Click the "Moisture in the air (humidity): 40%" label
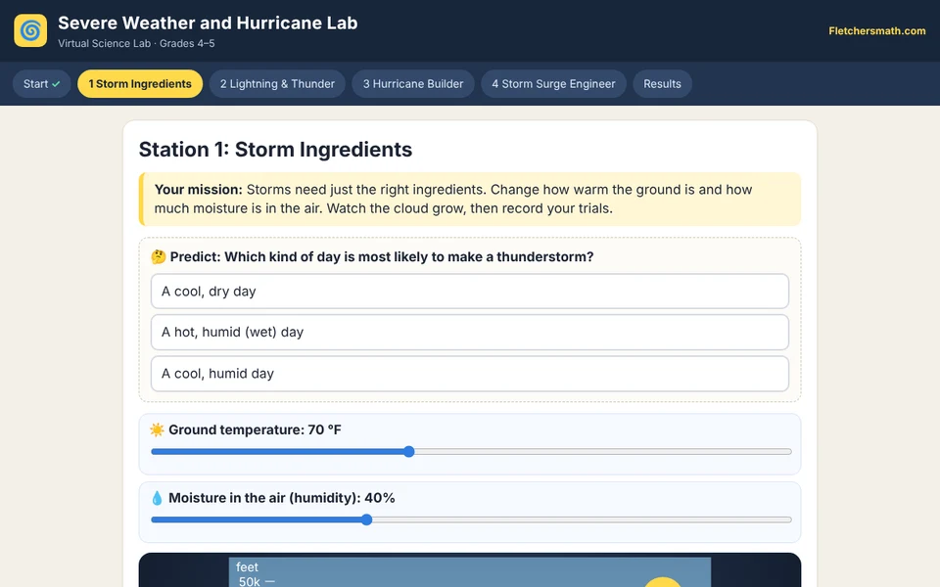Screen dimensions: 940x587 282,498
